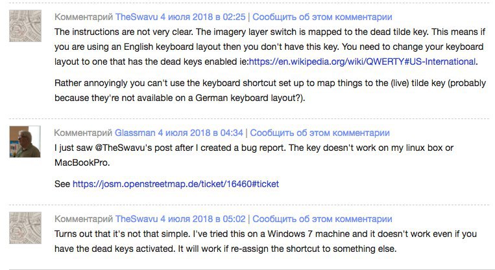Open the Wikipedia QWERTY US-International link
The width and height of the screenshot is (495, 270).
pyautogui.click(x=362, y=62)
